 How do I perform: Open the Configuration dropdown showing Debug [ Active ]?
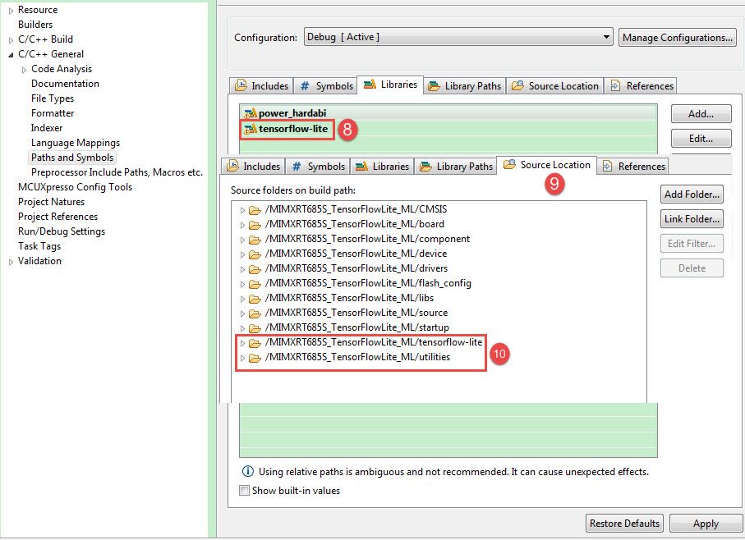point(458,37)
